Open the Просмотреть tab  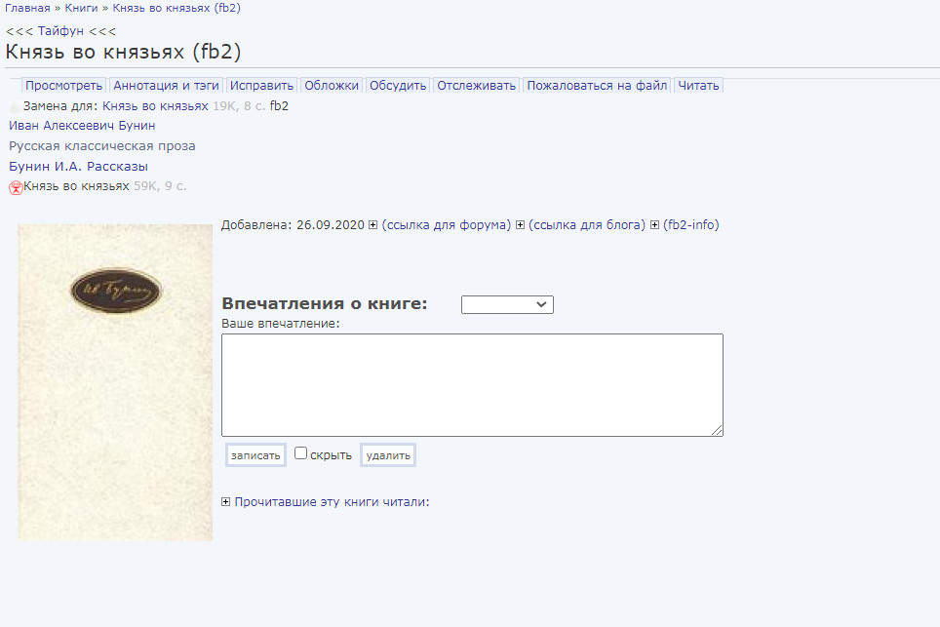[63, 86]
